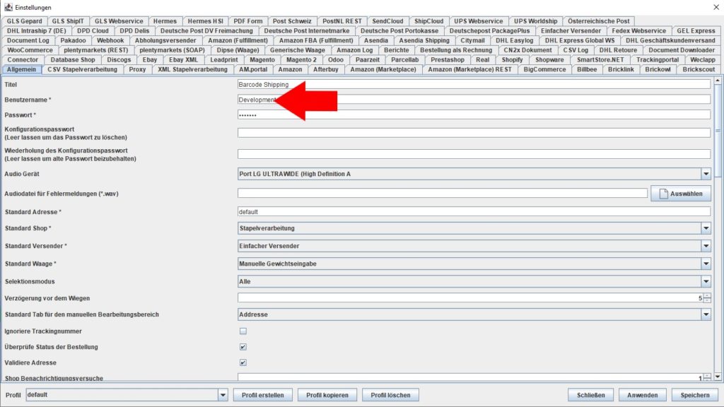Viewport: 724px width, 407px height.
Task: Click the Profil löschen button
Action: pyautogui.click(x=390, y=395)
